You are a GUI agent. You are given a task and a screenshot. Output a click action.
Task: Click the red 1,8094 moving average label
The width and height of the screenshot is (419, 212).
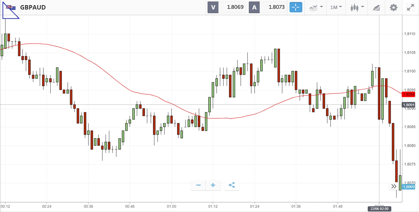point(408,94)
